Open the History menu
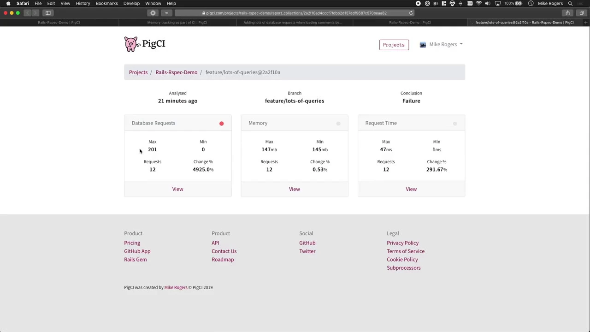Image resolution: width=590 pixels, height=332 pixels. 83,3
